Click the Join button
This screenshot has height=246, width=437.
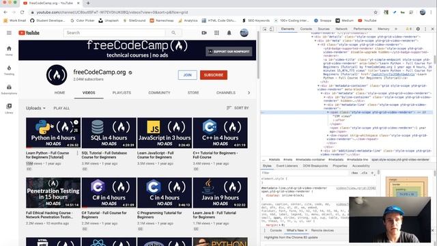pyautogui.click(x=187, y=75)
